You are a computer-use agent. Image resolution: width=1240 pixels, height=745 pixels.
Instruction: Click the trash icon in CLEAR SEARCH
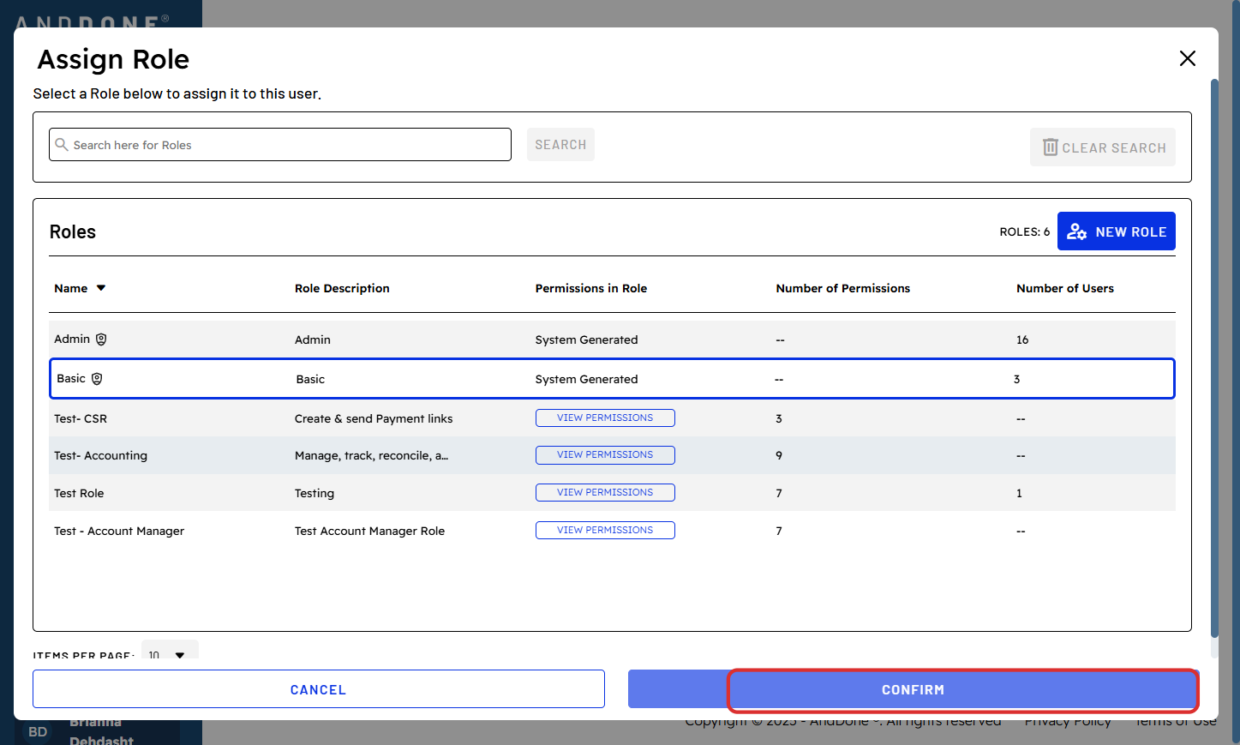click(1050, 147)
